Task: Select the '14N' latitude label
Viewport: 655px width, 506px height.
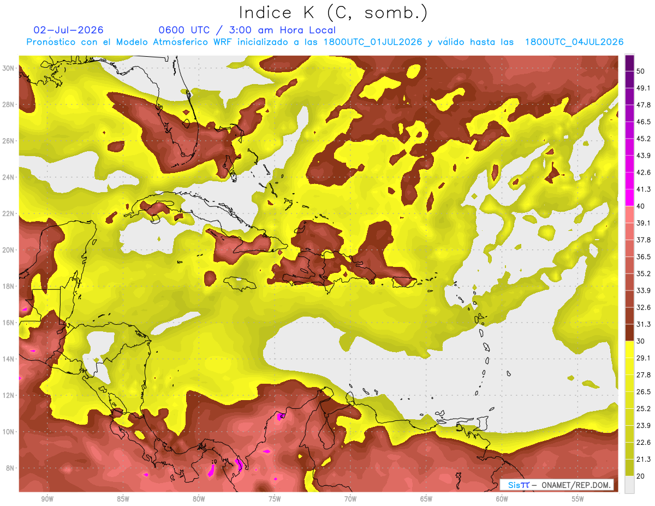Action: [x=8, y=359]
